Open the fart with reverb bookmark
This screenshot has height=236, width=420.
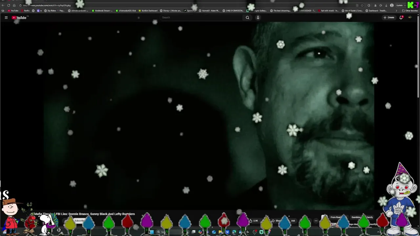click(x=328, y=11)
